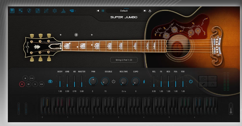Viewport: 242px width, 126px height.
Task: Click the save preset download icon
Action: [150, 11]
